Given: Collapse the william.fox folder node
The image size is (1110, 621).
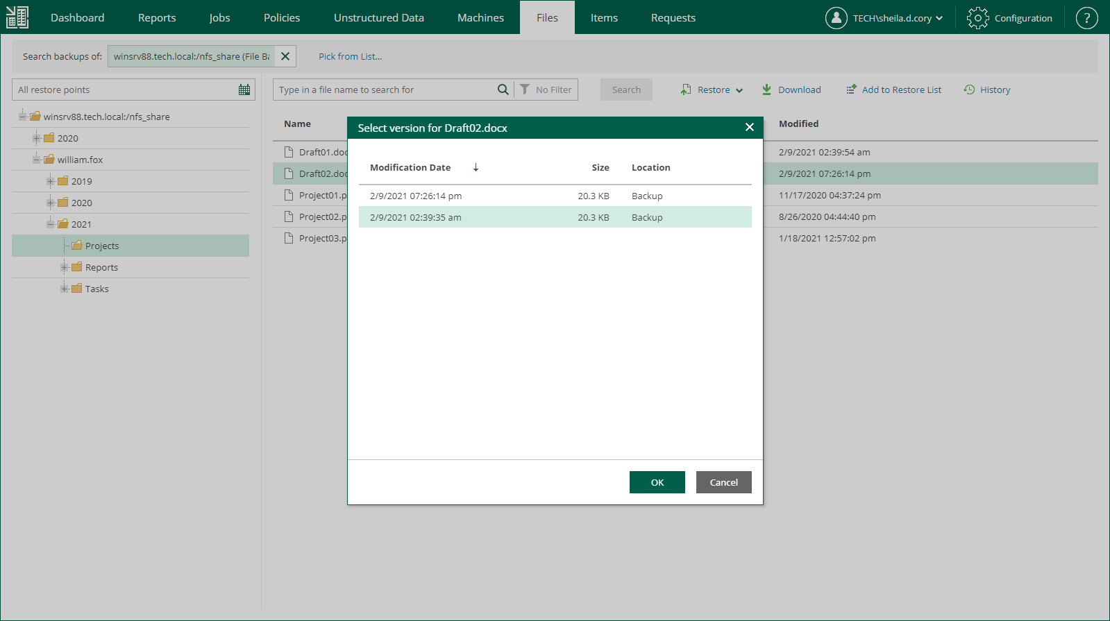Looking at the screenshot, I should [37, 160].
